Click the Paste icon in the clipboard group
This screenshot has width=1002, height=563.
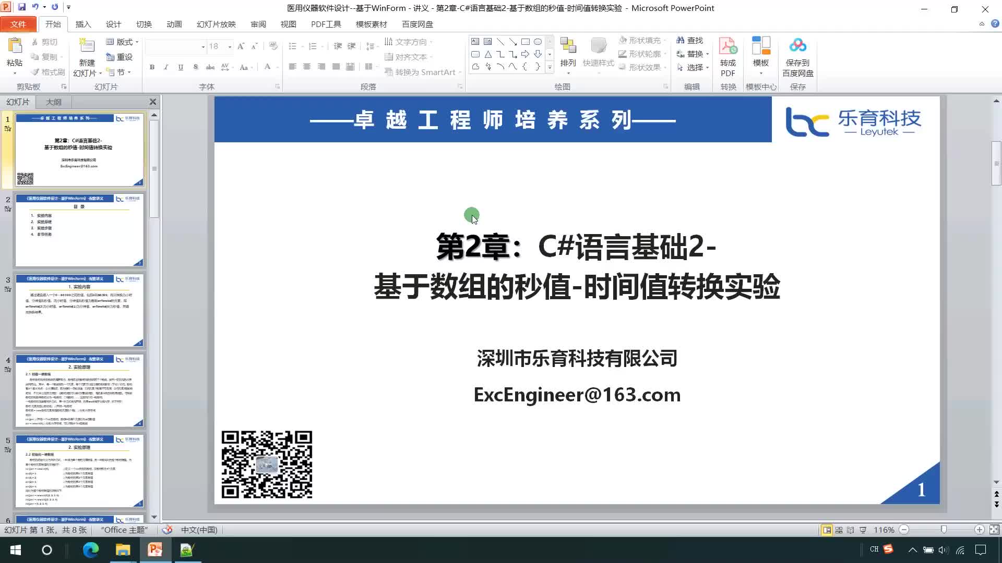15,46
